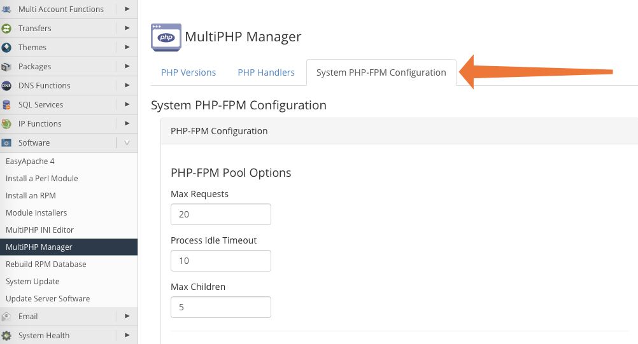Open the MultiPHP INI Editor link

coord(39,230)
